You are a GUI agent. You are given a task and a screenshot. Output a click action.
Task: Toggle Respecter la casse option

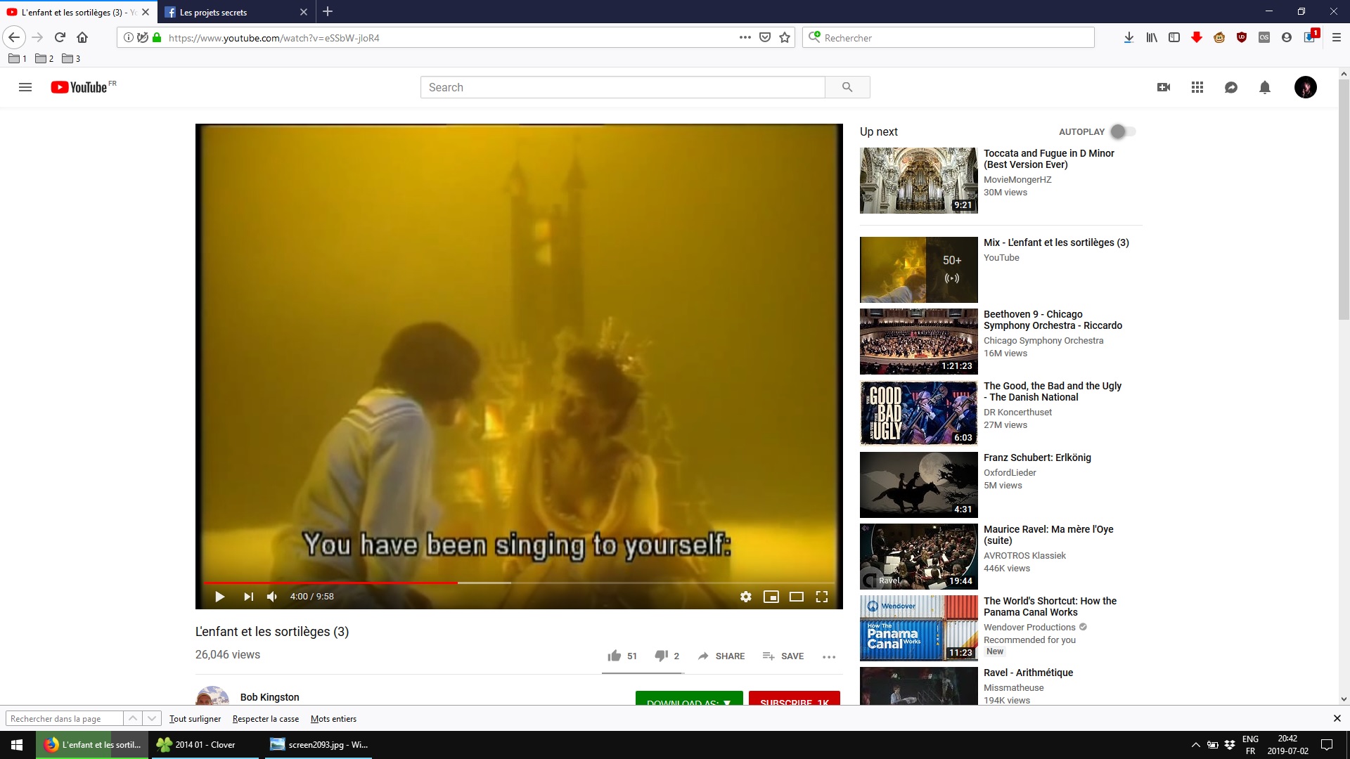265,718
